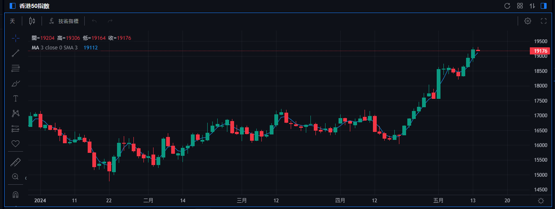Open the Fibonacci retracement tool
The width and height of the screenshot is (555, 209).
coord(16,68)
